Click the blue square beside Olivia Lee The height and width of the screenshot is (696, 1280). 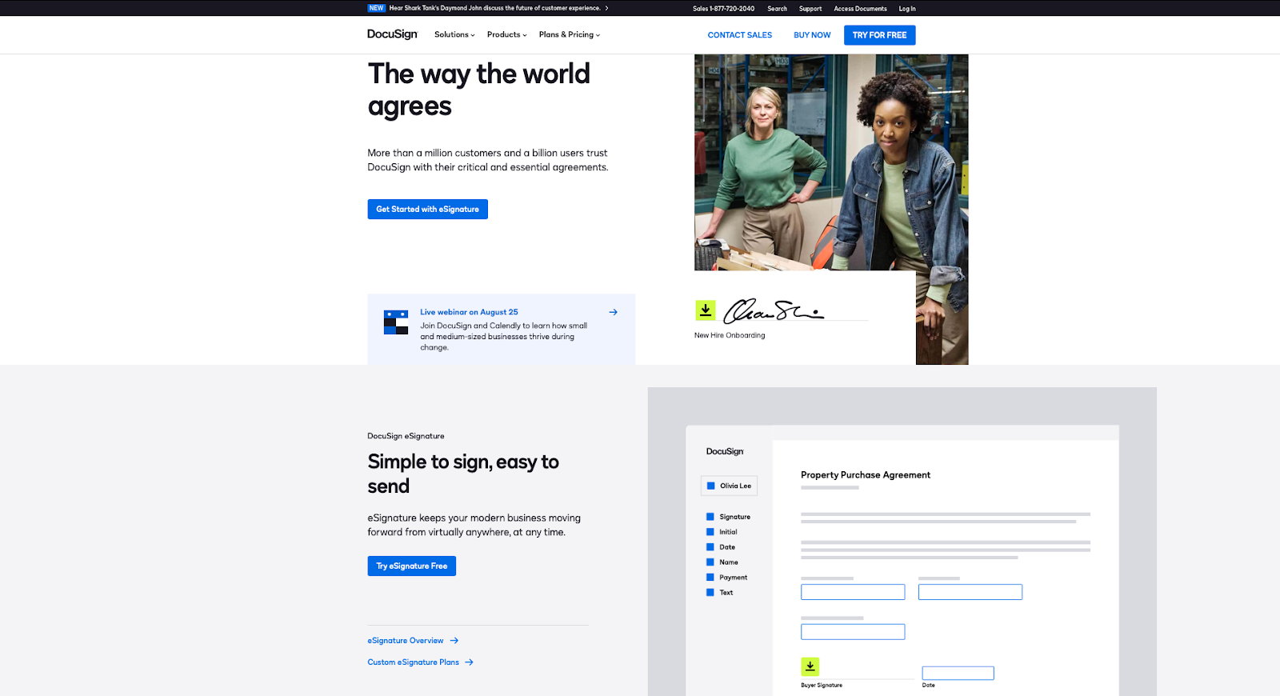(710, 486)
